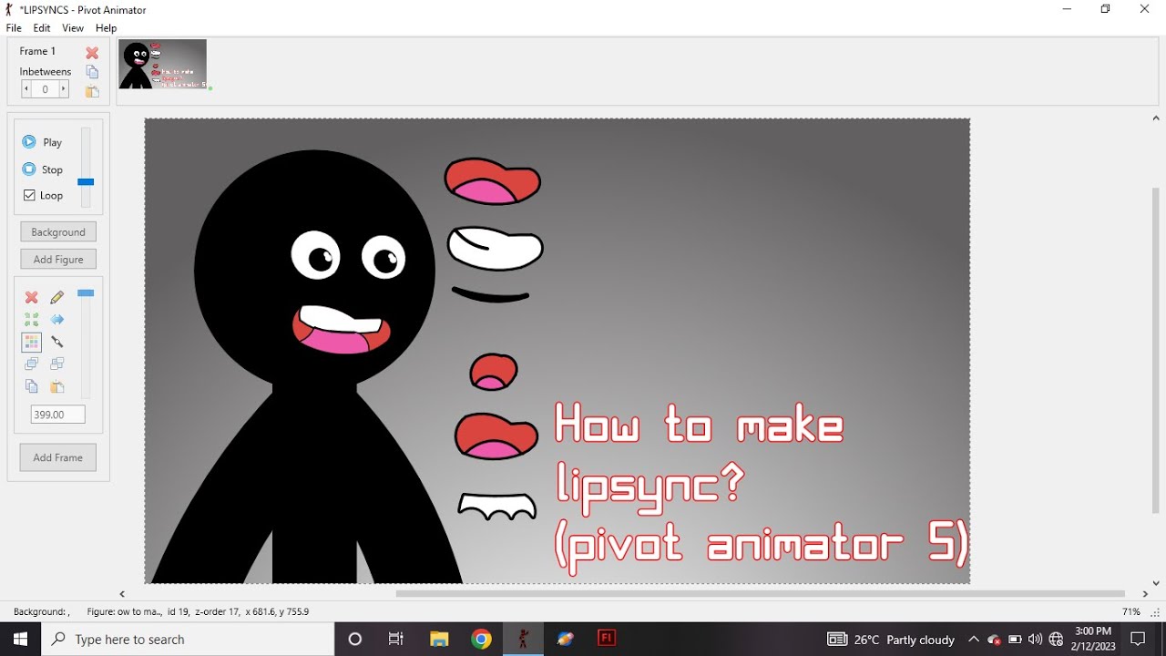The height and width of the screenshot is (656, 1166).
Task: Increase the Inbetweens value with the right arrow
Action: pyautogui.click(x=64, y=89)
